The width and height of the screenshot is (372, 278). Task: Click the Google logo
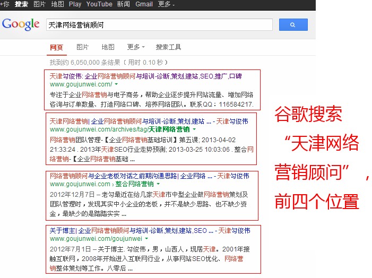(21, 24)
